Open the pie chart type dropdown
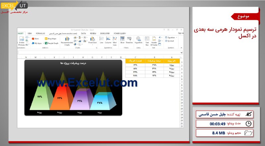 (76, 44)
